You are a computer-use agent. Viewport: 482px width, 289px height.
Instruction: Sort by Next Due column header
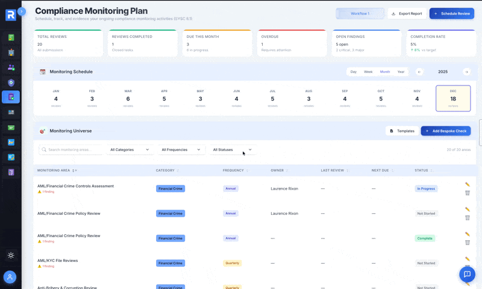[x=382, y=170]
